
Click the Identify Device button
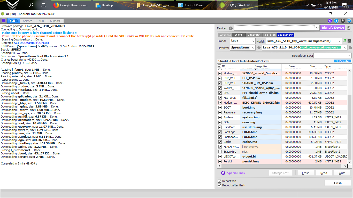pos(333,28)
